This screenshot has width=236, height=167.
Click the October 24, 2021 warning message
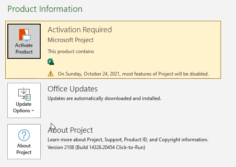pos(133,74)
